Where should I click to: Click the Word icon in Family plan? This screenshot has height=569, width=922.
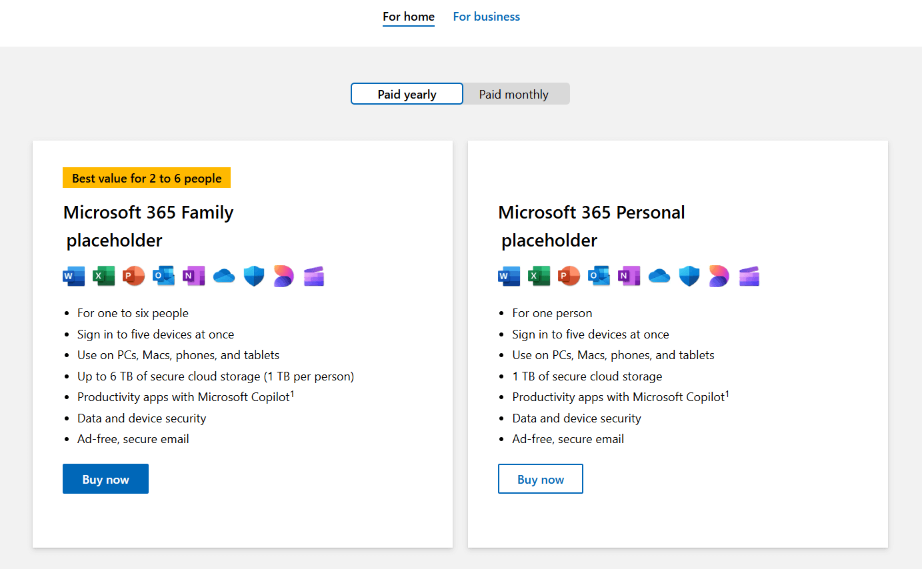[x=73, y=276]
